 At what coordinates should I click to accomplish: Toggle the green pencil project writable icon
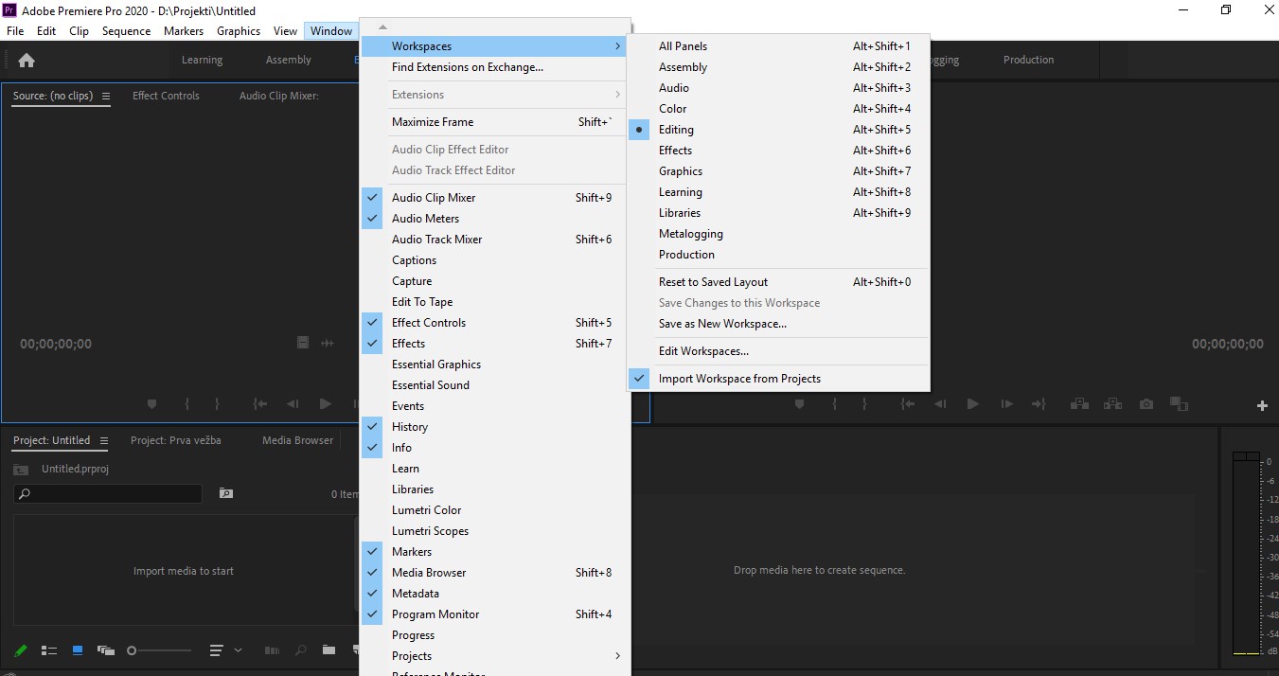21,650
